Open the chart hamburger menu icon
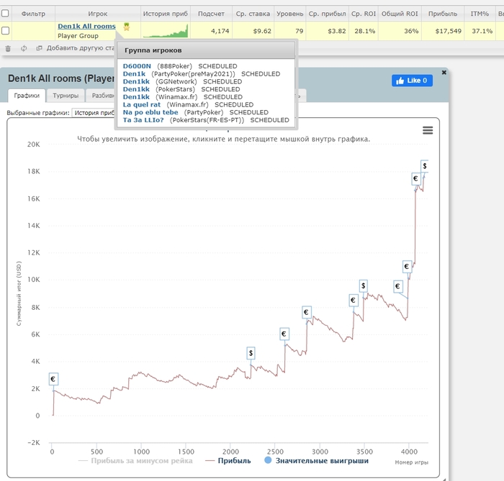This screenshot has width=504, height=481. click(428, 130)
